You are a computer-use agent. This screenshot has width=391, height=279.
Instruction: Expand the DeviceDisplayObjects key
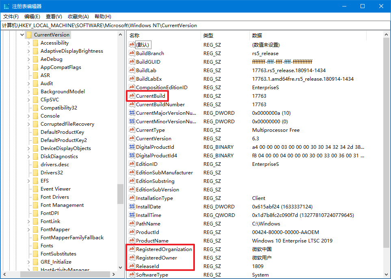29,148
